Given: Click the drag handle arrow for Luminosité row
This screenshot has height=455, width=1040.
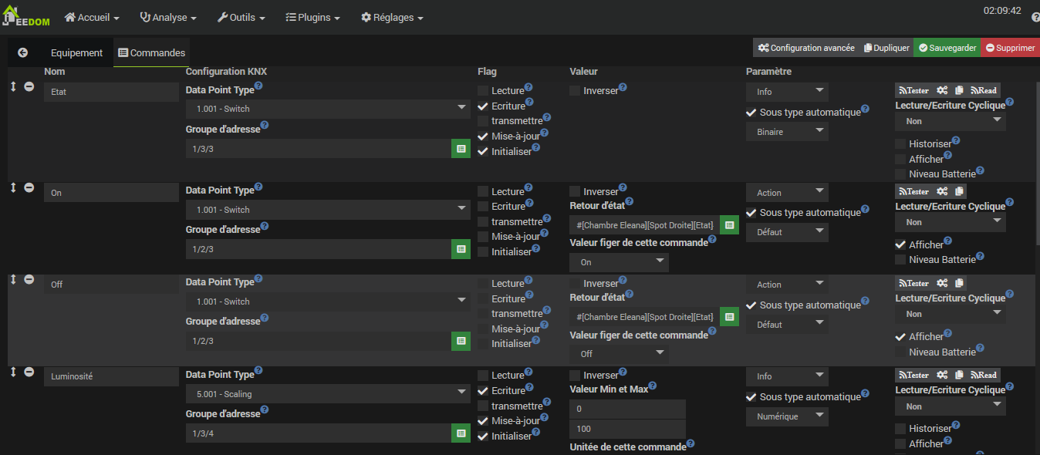Looking at the screenshot, I should click(x=13, y=372).
